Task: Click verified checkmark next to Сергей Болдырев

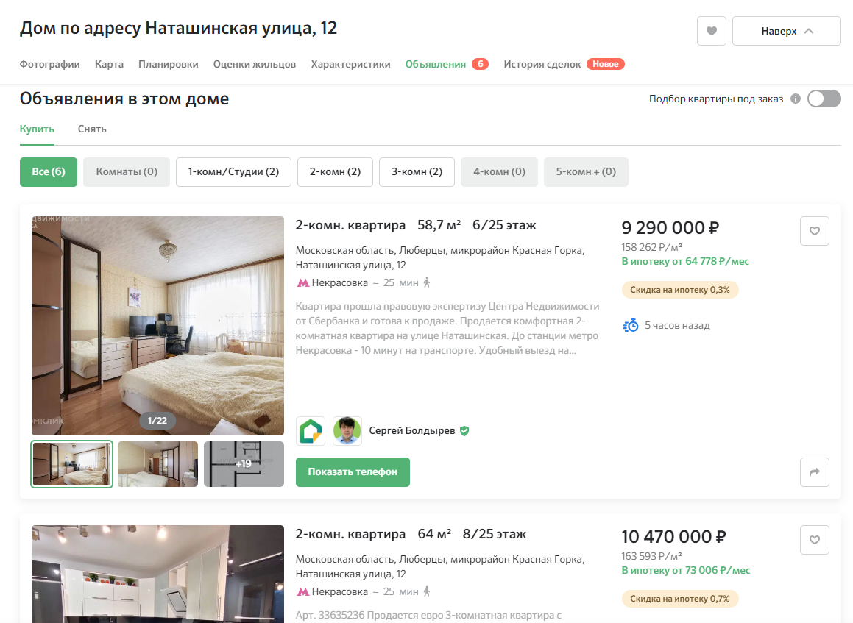Action: (x=464, y=430)
